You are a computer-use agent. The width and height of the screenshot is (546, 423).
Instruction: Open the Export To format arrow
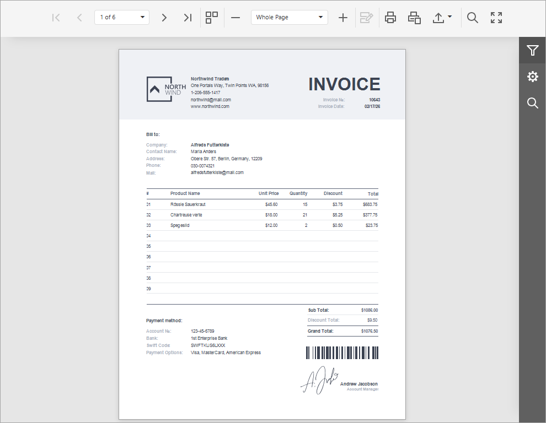pyautogui.click(x=449, y=17)
